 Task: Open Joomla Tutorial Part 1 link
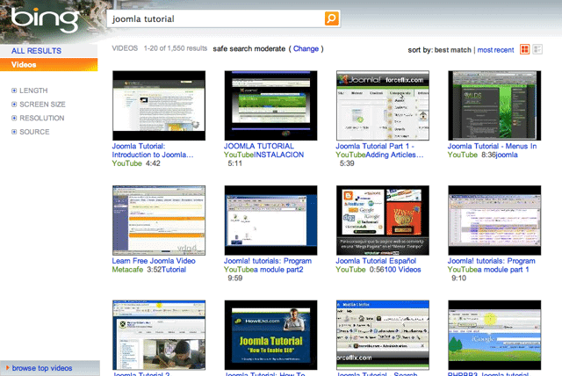tap(379, 150)
